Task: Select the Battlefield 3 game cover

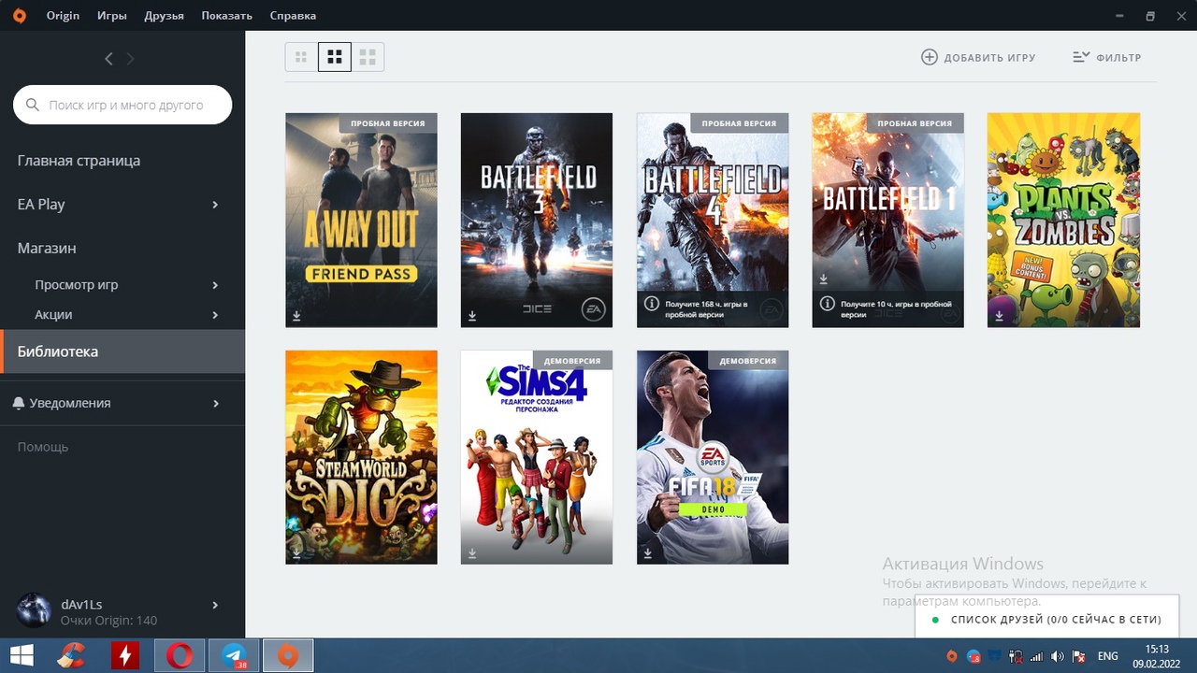Action: pos(537,221)
